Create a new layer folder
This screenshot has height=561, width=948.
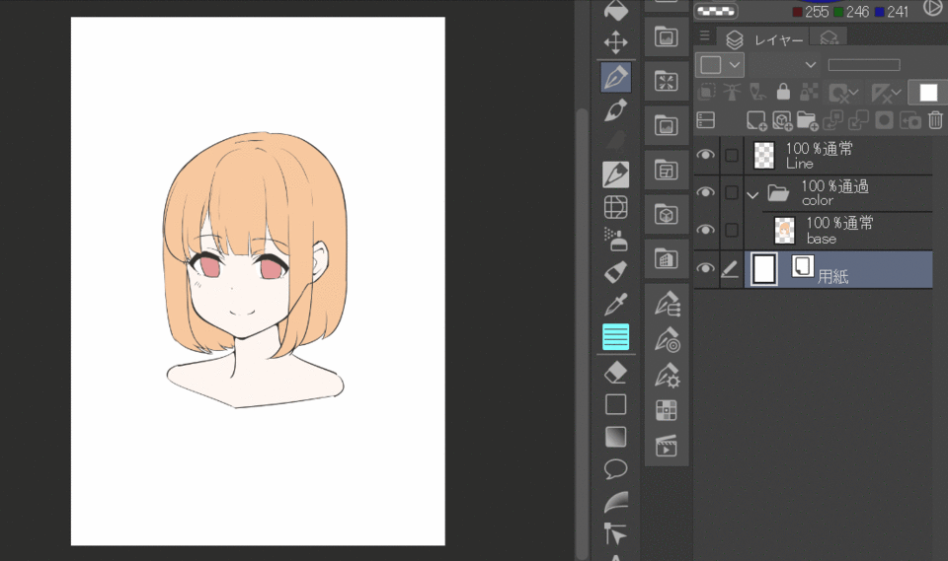click(x=807, y=120)
